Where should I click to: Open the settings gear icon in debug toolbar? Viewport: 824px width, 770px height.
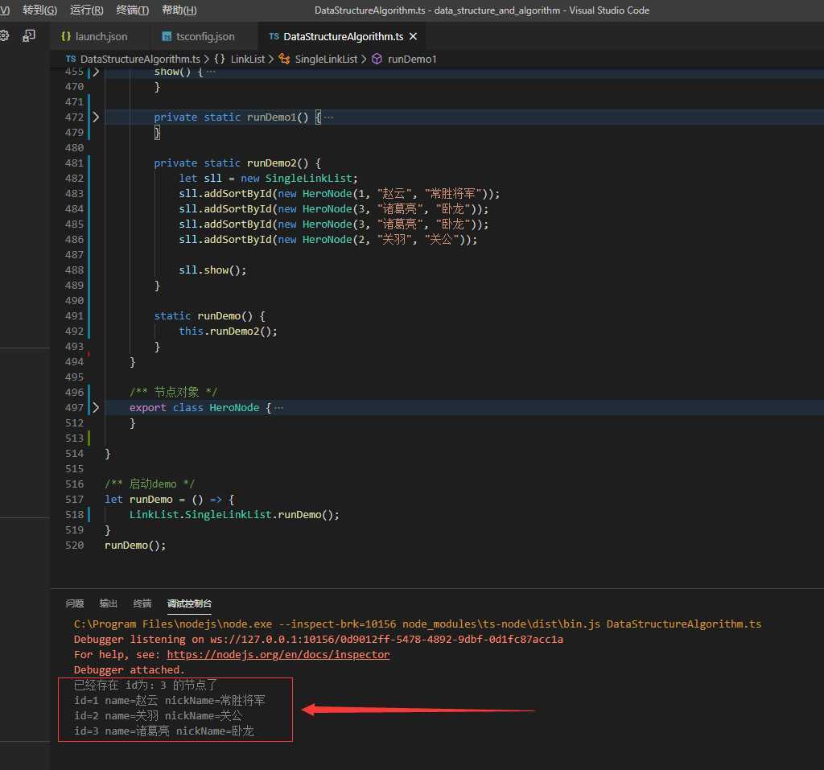click(x=4, y=35)
